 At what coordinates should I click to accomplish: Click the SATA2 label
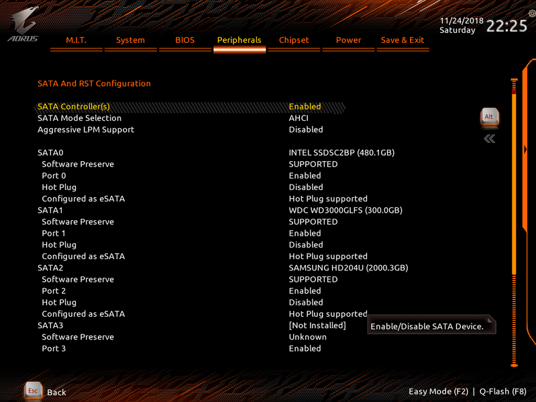point(50,268)
